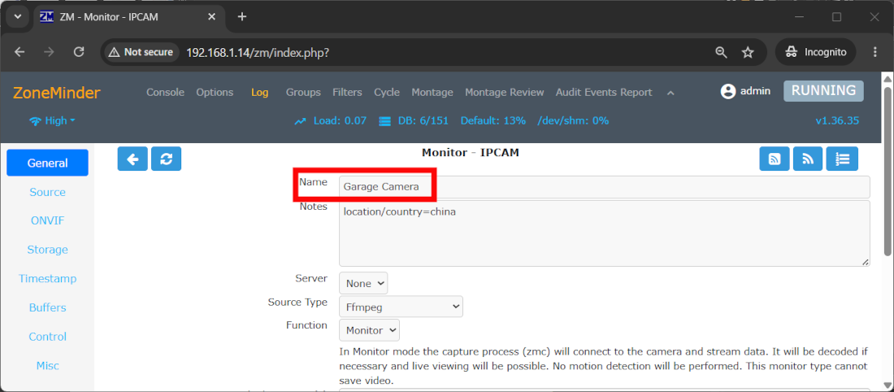Open the Log menu item
The width and height of the screenshot is (894, 392).
pos(259,92)
